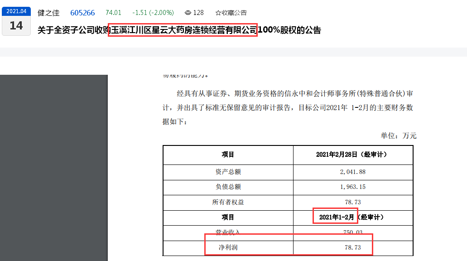Click the announcement title about 100%股权
The image size is (467, 261).
pos(179,30)
